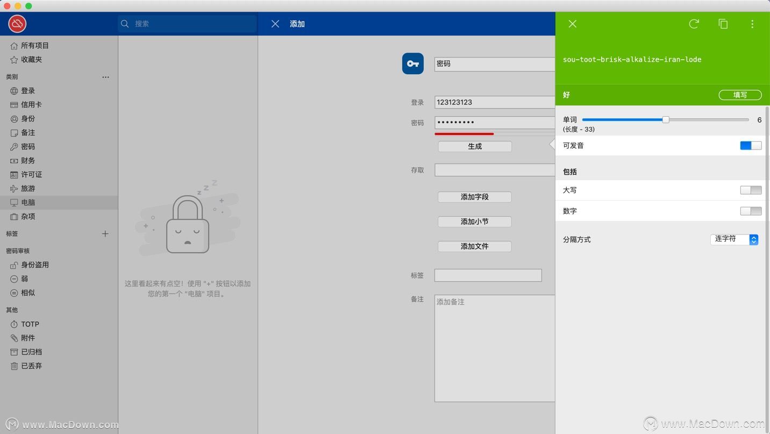Select 财务 category
Viewport: 770px width, 434px height.
click(x=59, y=161)
